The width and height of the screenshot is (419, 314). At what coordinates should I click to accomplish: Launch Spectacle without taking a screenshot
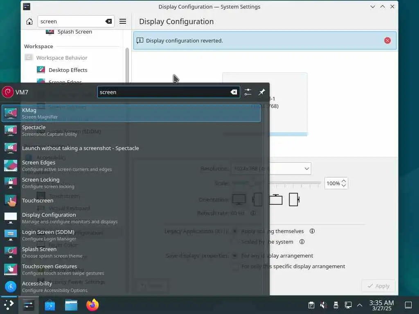[x=131, y=148]
